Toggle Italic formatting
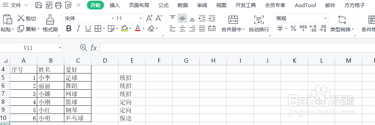This screenshot has width=375, height=125. (78, 29)
